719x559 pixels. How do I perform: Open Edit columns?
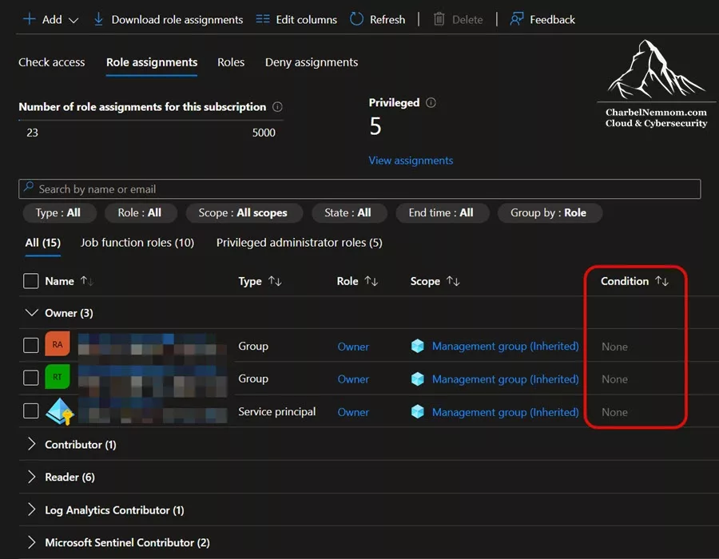(306, 20)
